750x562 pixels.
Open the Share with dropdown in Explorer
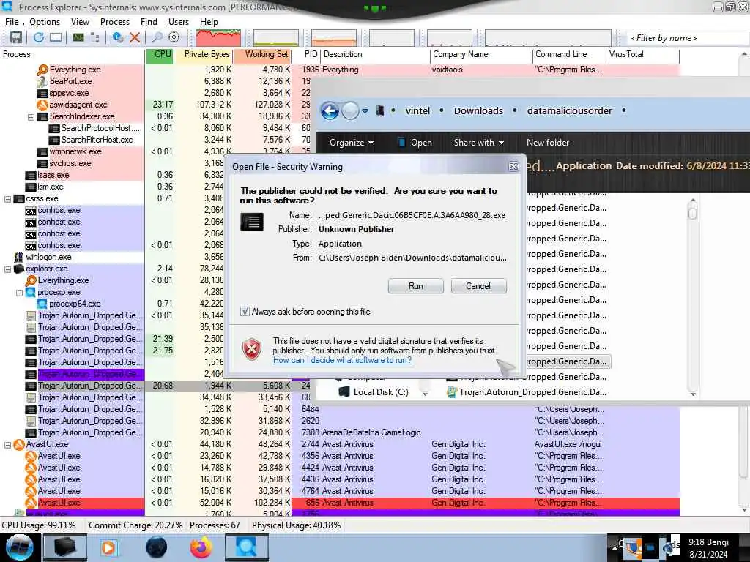479,143
